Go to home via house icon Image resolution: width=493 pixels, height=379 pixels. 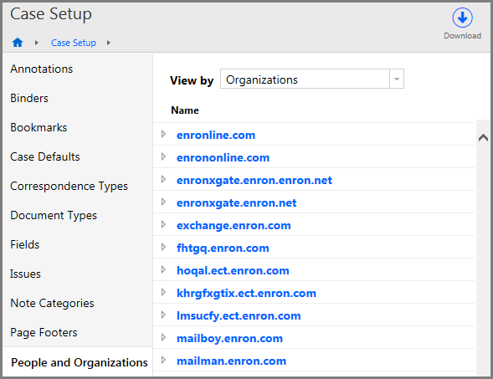point(18,42)
